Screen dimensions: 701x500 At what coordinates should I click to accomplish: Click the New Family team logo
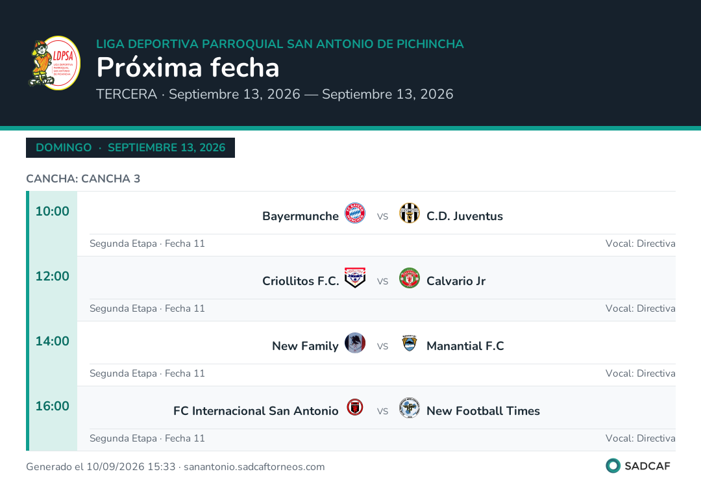pos(355,343)
